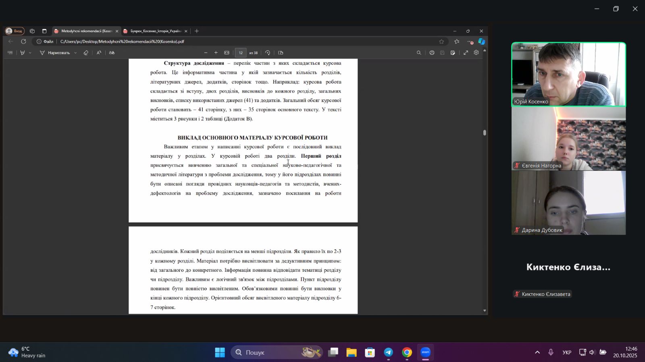Image resolution: width=645 pixels, height=362 pixels.
Task: Toggle the read aloud button
Action: tap(99, 53)
